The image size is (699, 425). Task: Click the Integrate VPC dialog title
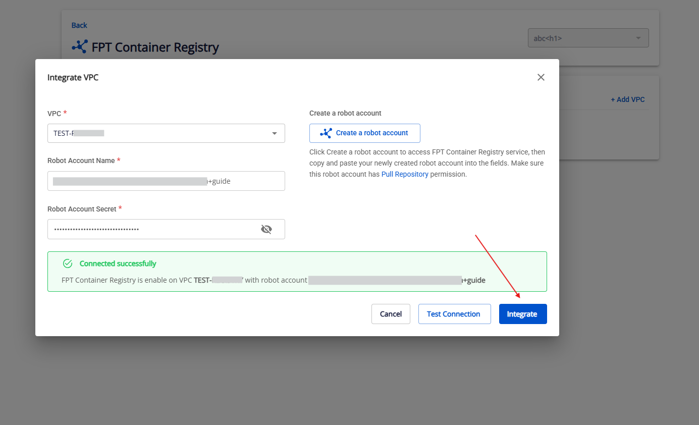73,77
